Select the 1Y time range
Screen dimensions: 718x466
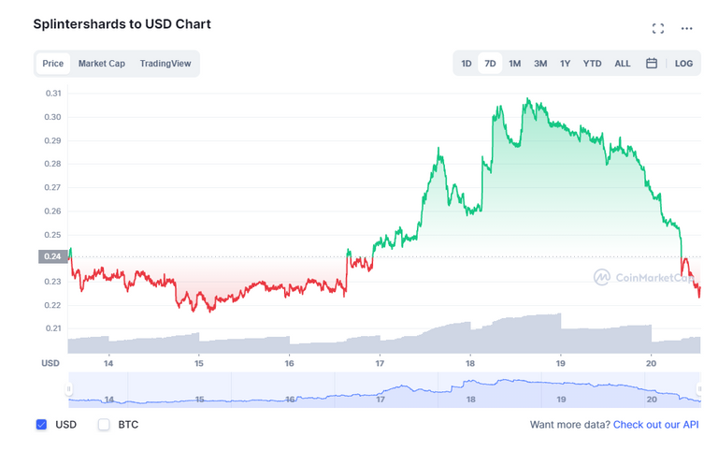pyautogui.click(x=565, y=64)
